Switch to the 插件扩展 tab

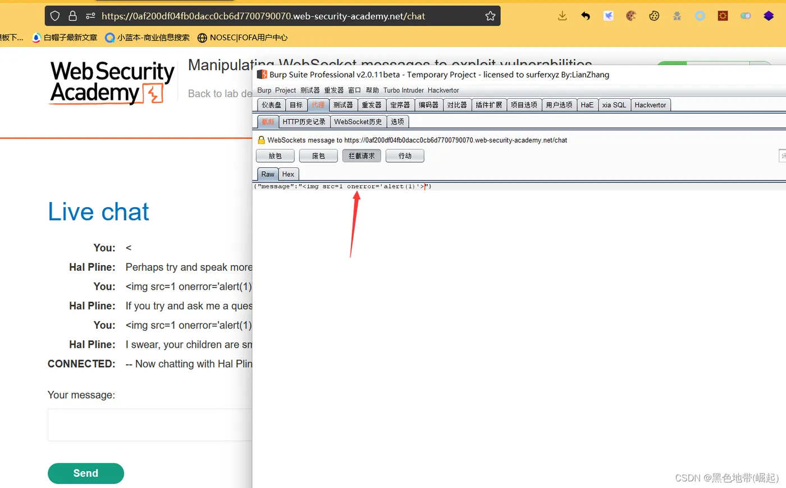click(x=489, y=105)
